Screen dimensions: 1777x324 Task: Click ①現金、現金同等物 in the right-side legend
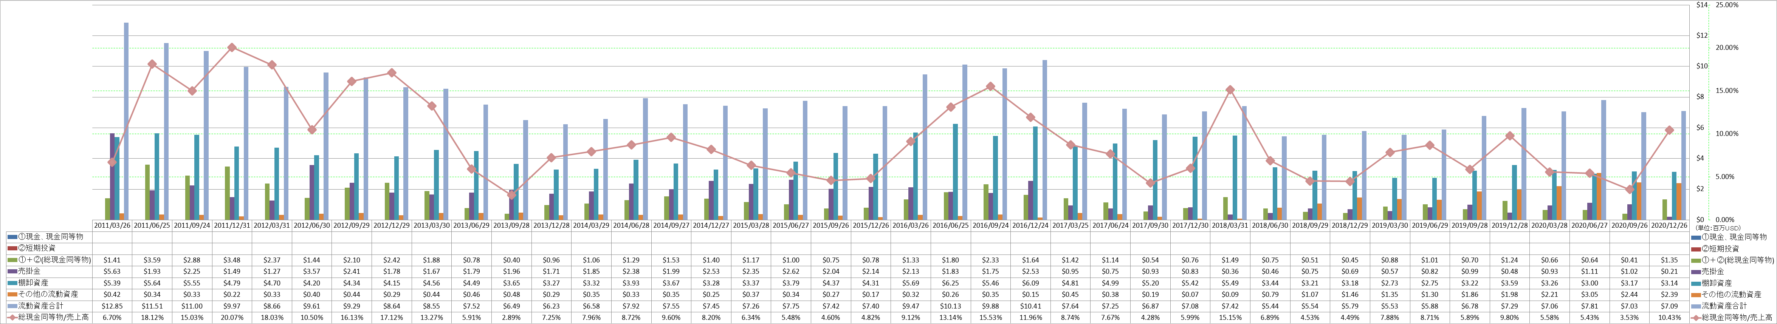(1734, 236)
